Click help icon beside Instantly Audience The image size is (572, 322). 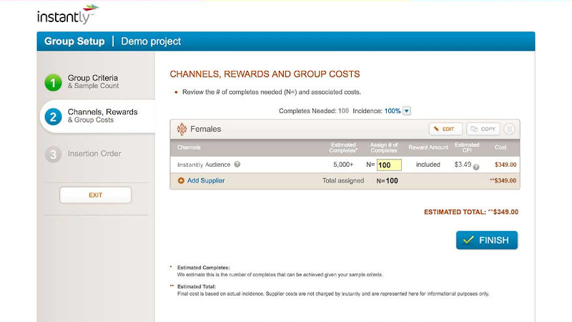237,165
